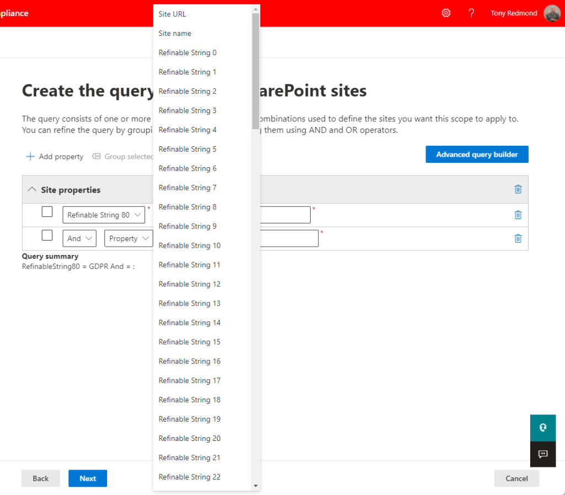The image size is (565, 495).
Task: Click the value field of first query row
Action: [x=285, y=215]
